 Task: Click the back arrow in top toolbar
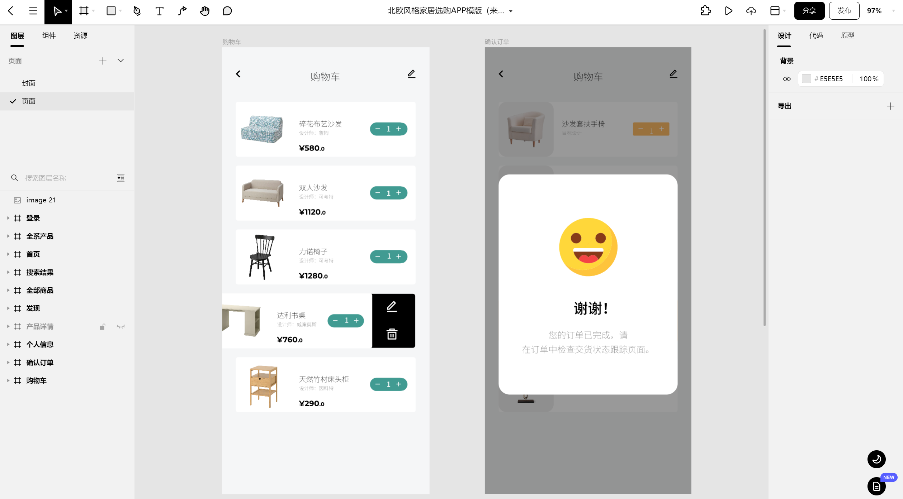click(x=11, y=11)
